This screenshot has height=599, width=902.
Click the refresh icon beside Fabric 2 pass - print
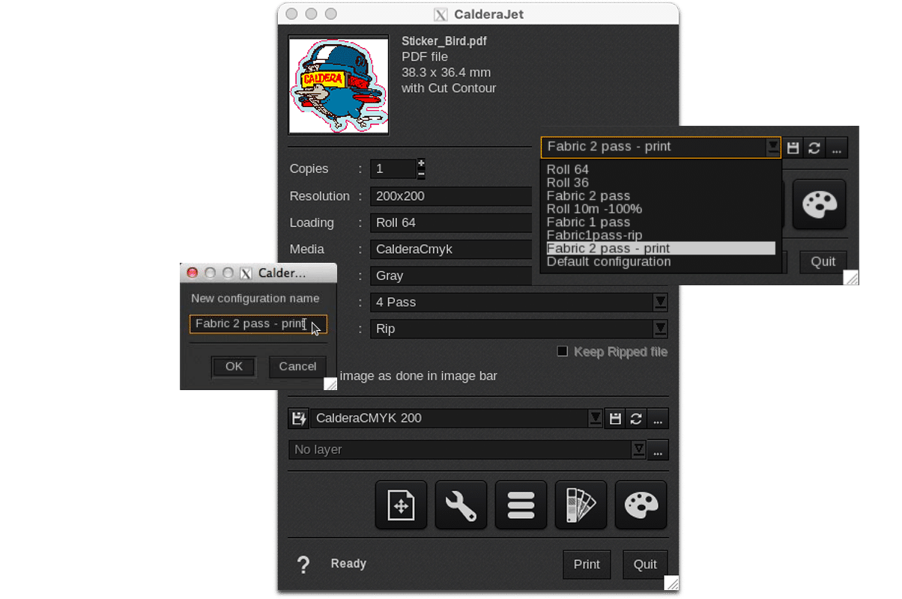pos(814,148)
